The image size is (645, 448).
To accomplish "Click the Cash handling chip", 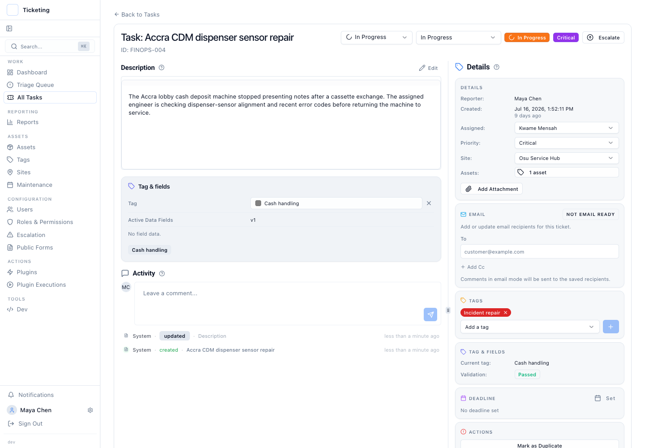I will tap(150, 250).
